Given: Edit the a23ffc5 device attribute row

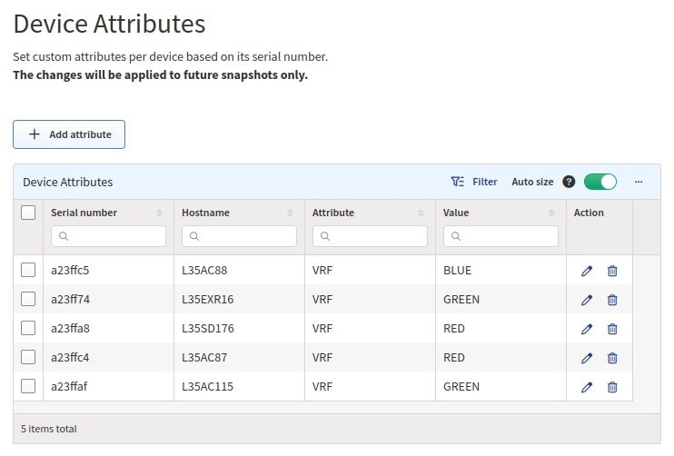Looking at the screenshot, I should (x=587, y=271).
